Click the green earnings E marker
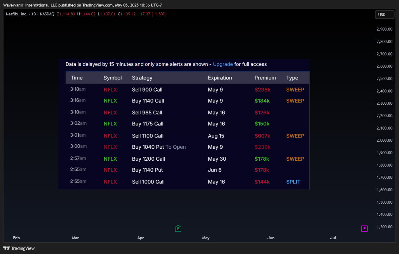 point(178,229)
